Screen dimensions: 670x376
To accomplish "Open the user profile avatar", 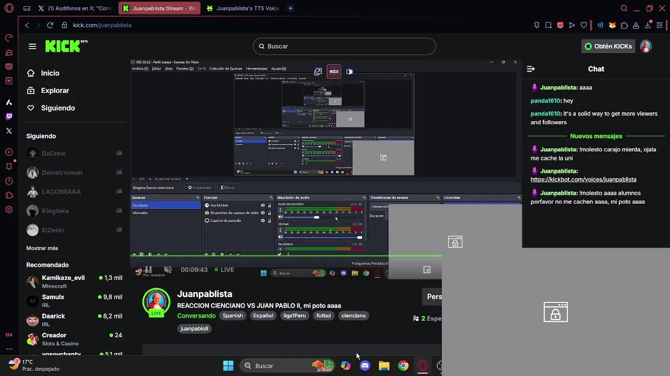I will [x=646, y=46].
